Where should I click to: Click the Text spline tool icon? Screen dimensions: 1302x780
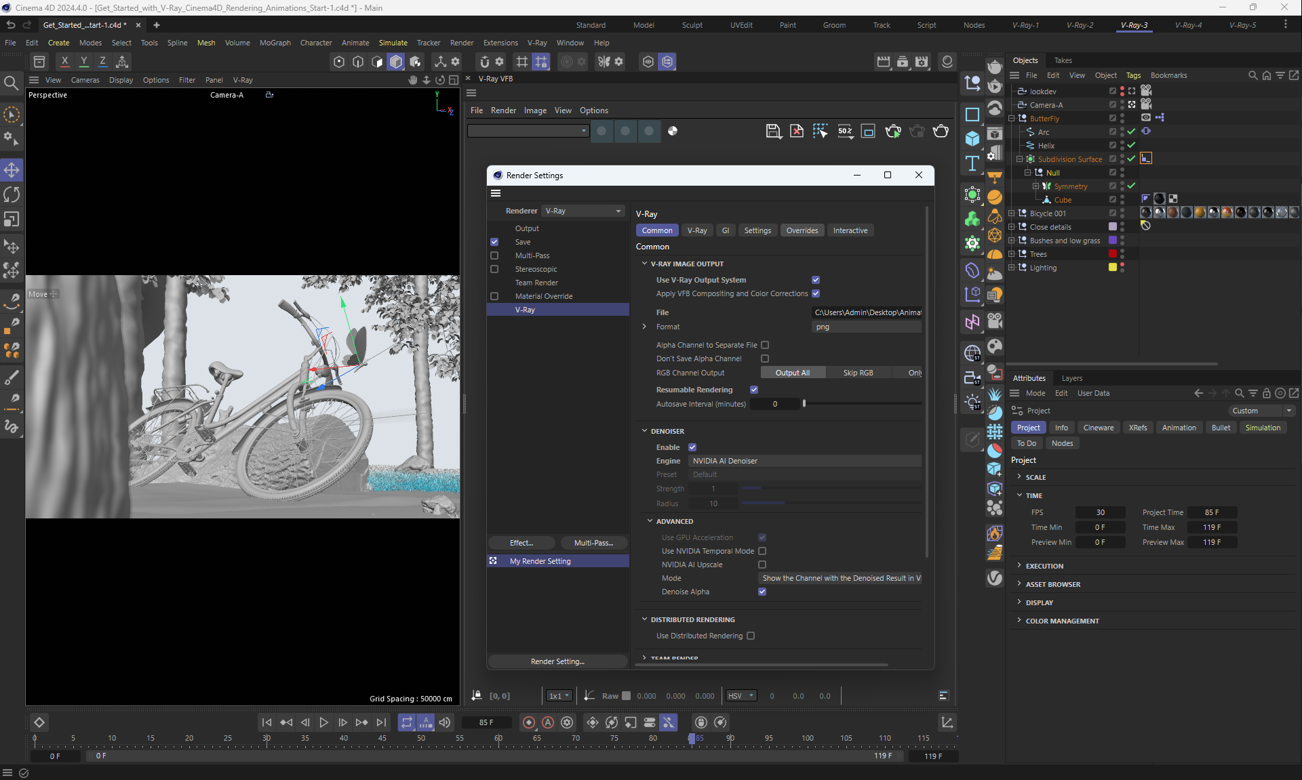tap(972, 163)
